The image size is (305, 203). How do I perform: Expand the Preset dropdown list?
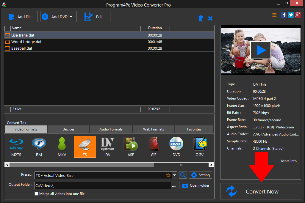click(x=174, y=175)
